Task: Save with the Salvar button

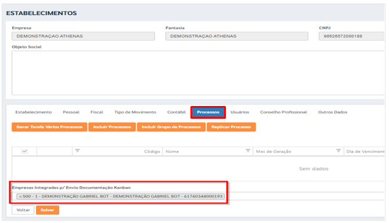Action: pyautogui.click(x=48, y=210)
